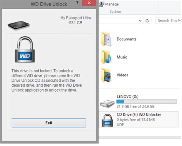Click the '931 GB' capacity text
Screen dimensions: 182x146
pyautogui.click(x=76, y=23)
